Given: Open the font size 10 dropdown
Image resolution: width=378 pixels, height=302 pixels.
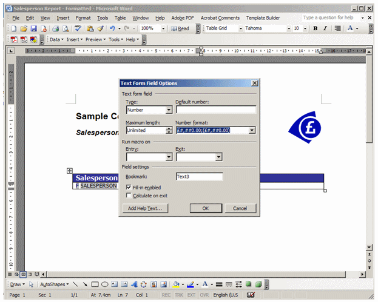Looking at the screenshot, I should pyautogui.click(x=305, y=28).
